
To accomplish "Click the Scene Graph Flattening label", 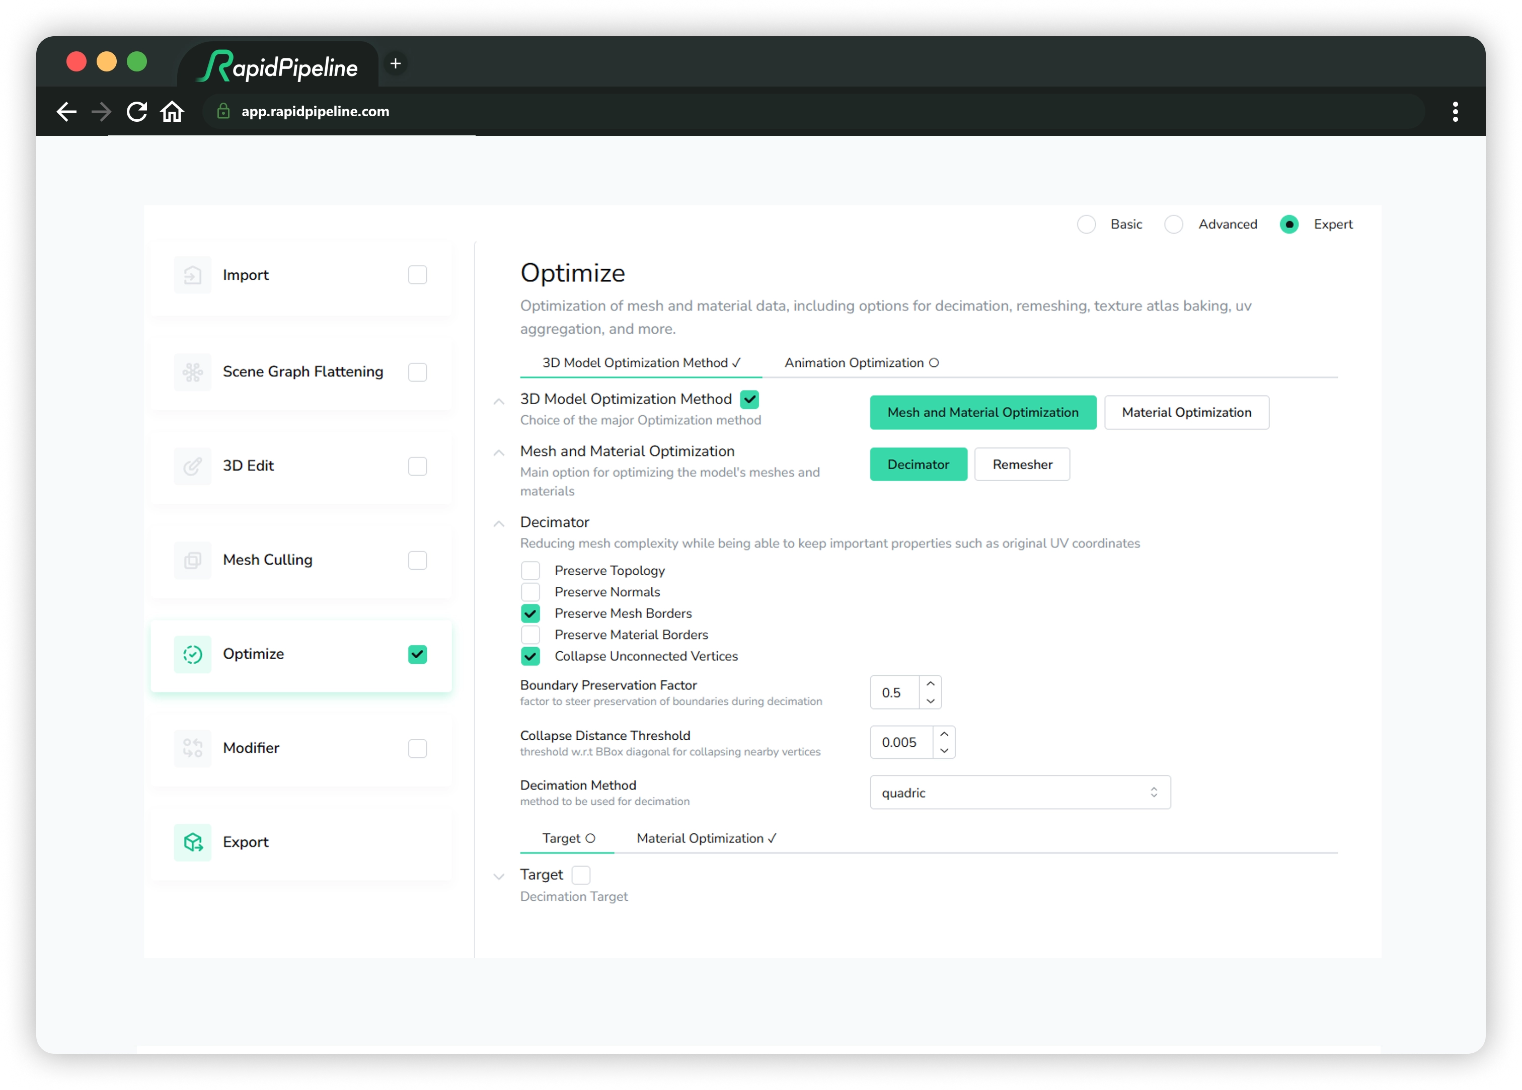I will point(303,372).
